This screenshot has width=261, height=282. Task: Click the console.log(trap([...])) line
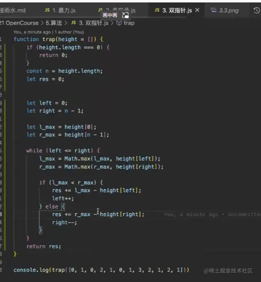pos(101,270)
